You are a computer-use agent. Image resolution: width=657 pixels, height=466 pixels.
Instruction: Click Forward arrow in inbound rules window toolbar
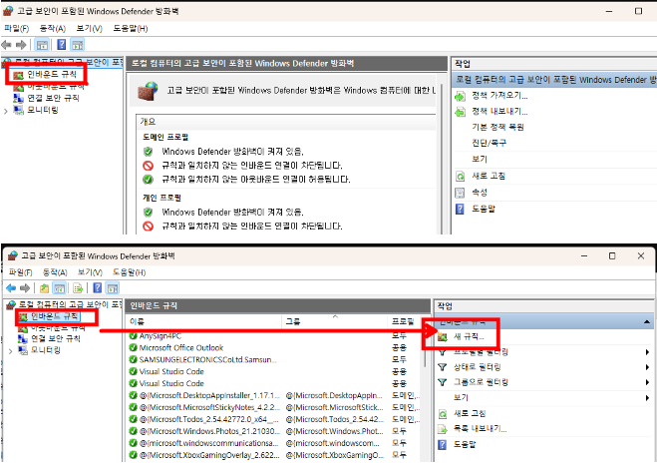(x=25, y=287)
